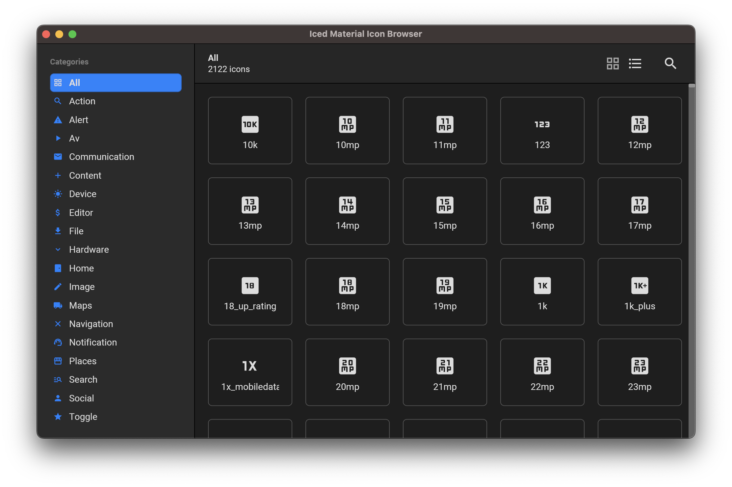The height and width of the screenshot is (487, 732).
Task: Browse the Navigation category
Action: [116, 324]
